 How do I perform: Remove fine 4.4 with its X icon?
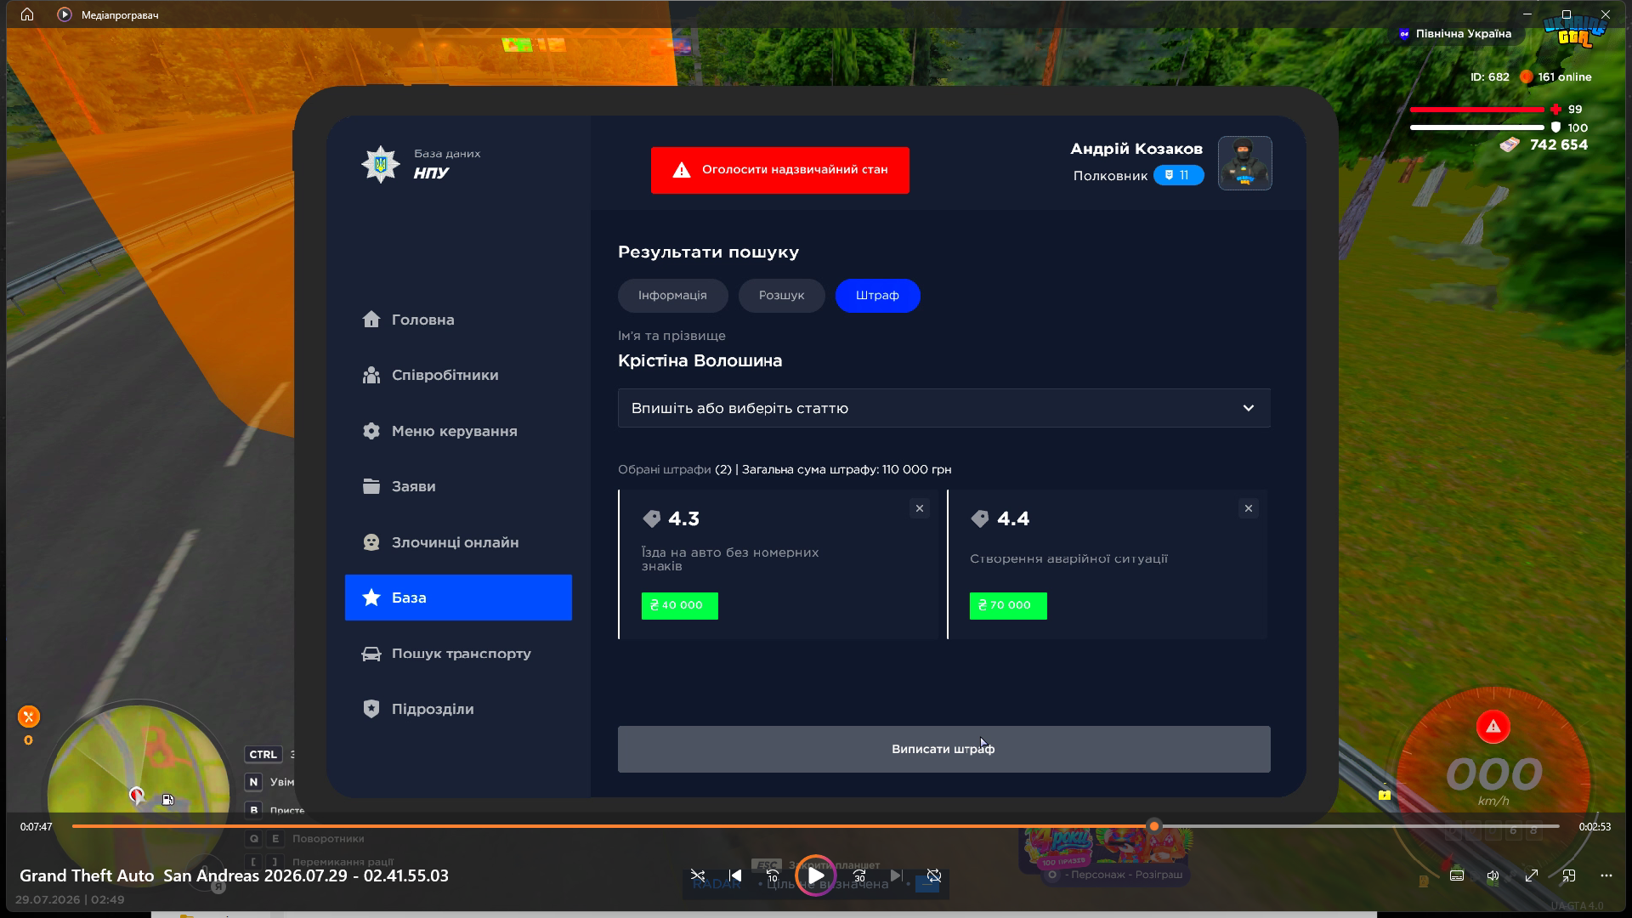pyautogui.click(x=1248, y=508)
